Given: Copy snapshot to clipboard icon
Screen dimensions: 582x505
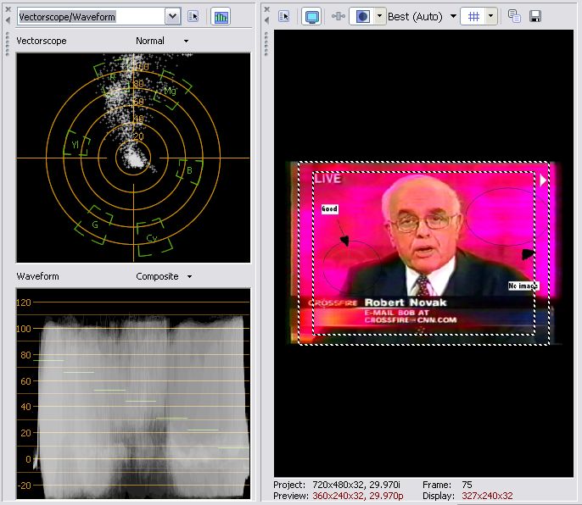Looking at the screenshot, I should tap(514, 16).
